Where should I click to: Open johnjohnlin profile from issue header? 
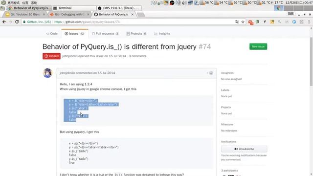[69, 56]
